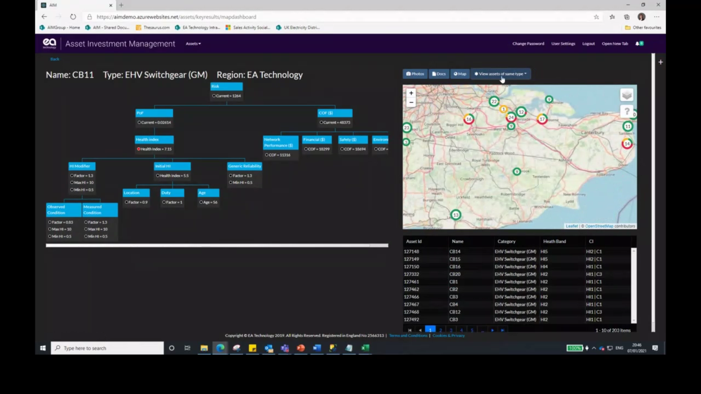Open the Docs tab
The image size is (701, 394).
click(439, 74)
